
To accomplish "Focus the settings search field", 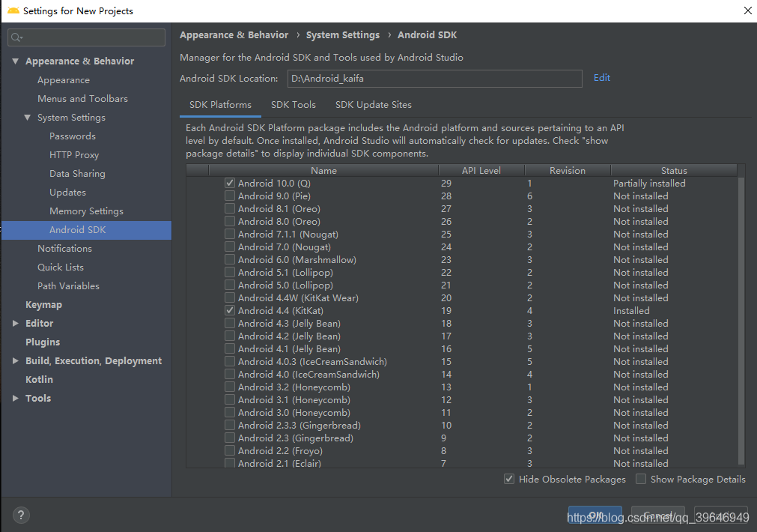I will point(86,37).
